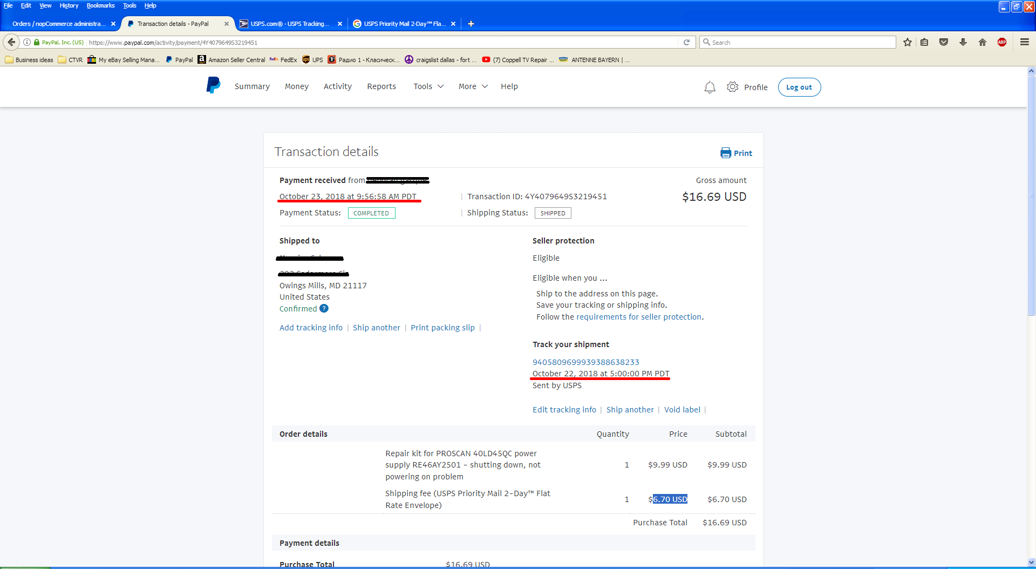Bookmark this page with the star icon
The width and height of the screenshot is (1036, 569).
coord(908,42)
